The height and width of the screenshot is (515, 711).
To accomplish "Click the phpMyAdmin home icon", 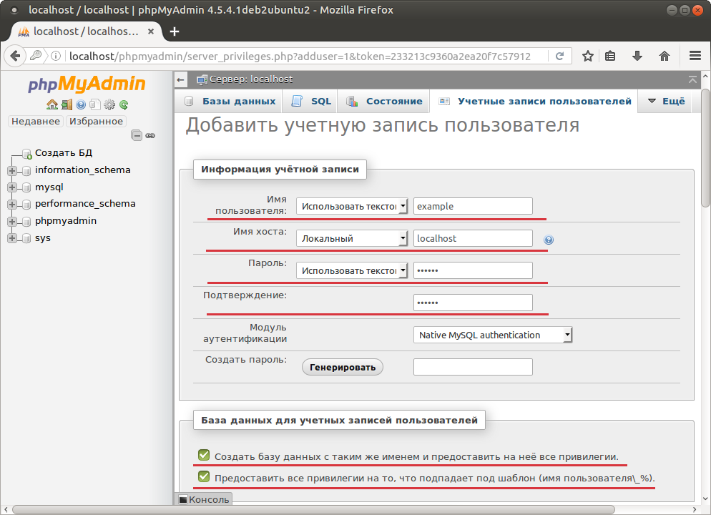I will point(52,104).
